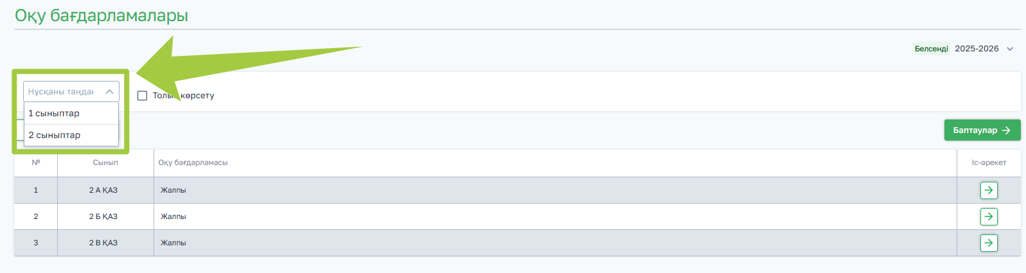Image resolution: width=1026 pixels, height=273 pixels.
Task: Expand the 2025-2026 year chevron
Action: [1010, 49]
